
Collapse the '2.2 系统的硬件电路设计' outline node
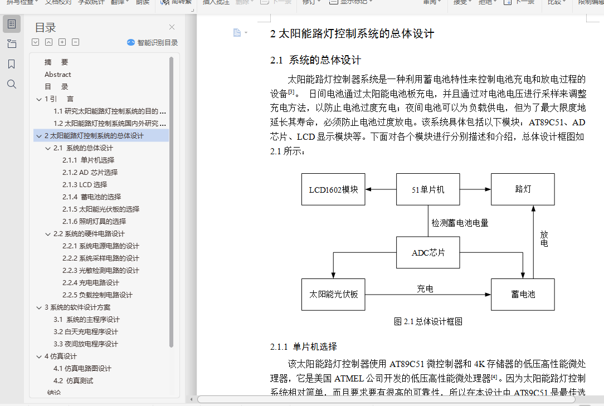(x=48, y=234)
